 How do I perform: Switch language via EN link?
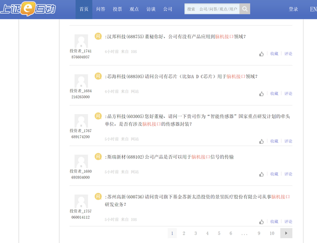[x=313, y=9]
